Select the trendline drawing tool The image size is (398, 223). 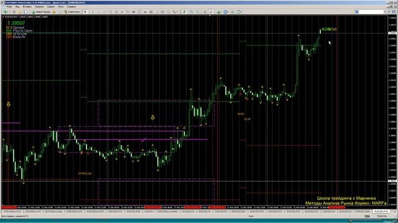[x=104, y=12]
